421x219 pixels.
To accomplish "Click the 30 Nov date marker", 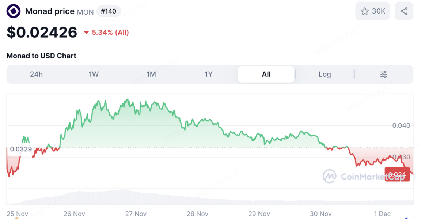I will pos(321,214).
